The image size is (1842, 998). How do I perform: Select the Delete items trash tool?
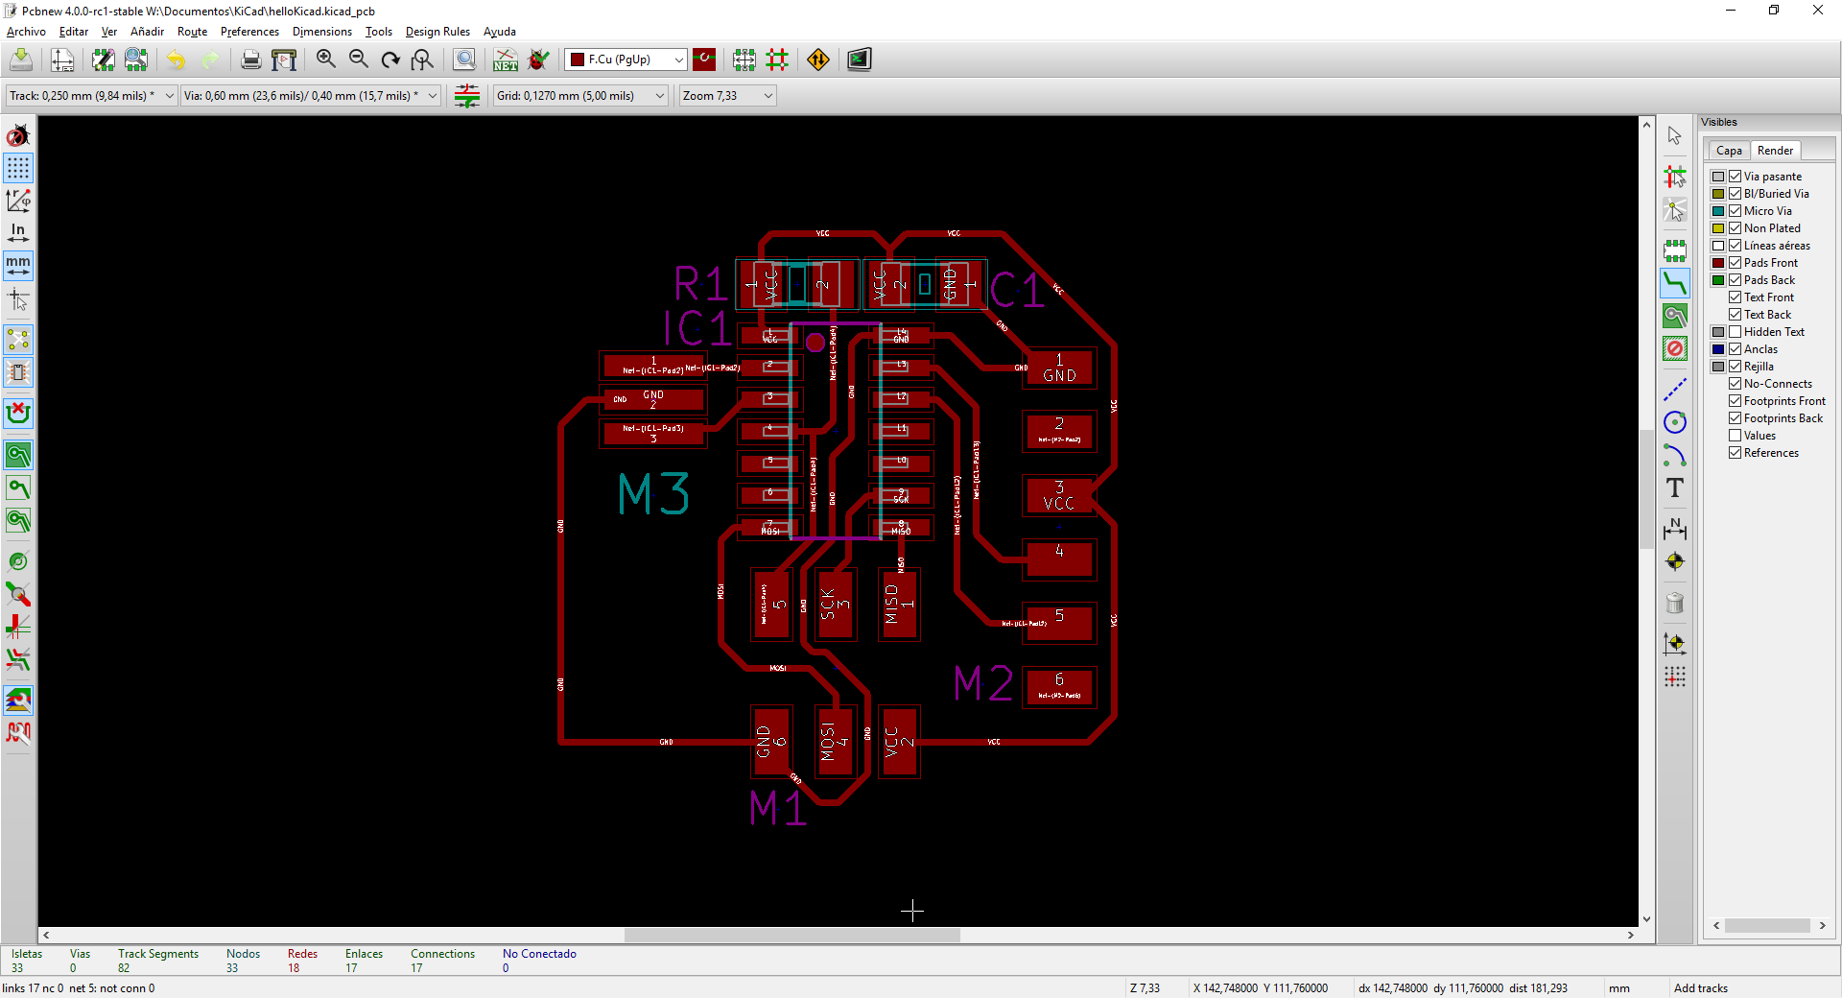pyautogui.click(x=1675, y=603)
